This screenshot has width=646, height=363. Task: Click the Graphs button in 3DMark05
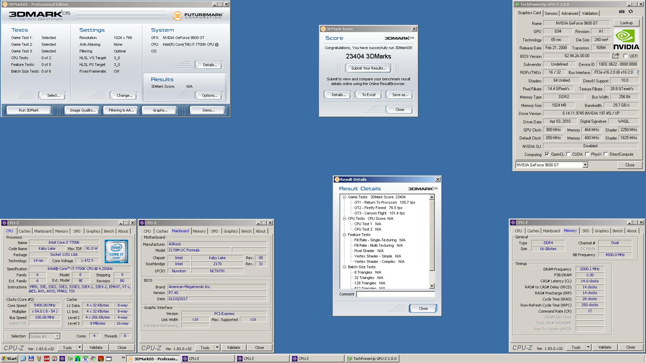pos(160,110)
